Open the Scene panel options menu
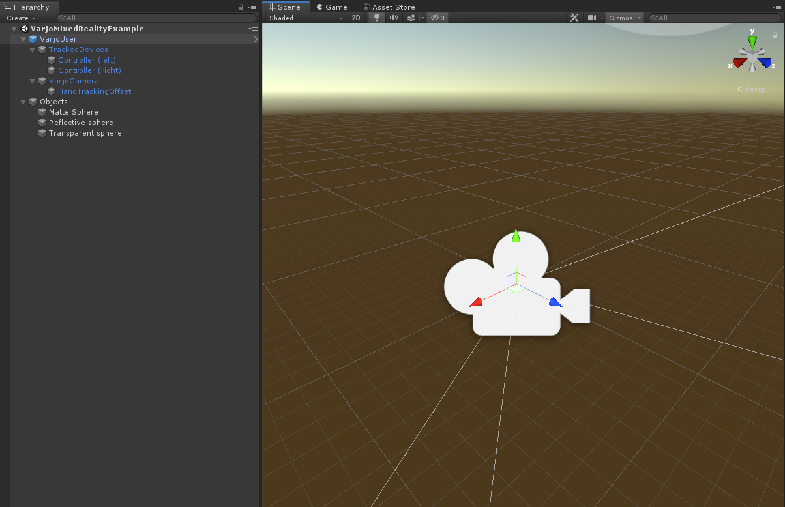 pos(778,7)
